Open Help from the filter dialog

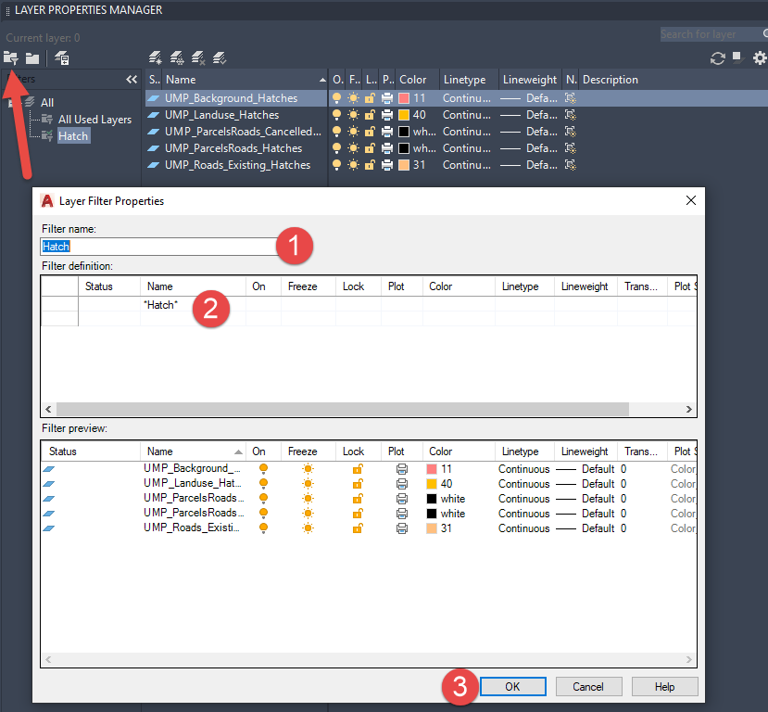pos(664,686)
